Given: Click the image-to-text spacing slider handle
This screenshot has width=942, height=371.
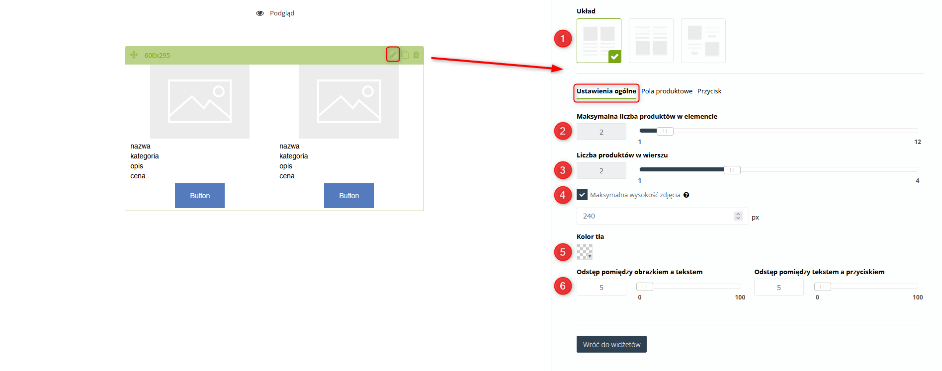Looking at the screenshot, I should (645, 287).
